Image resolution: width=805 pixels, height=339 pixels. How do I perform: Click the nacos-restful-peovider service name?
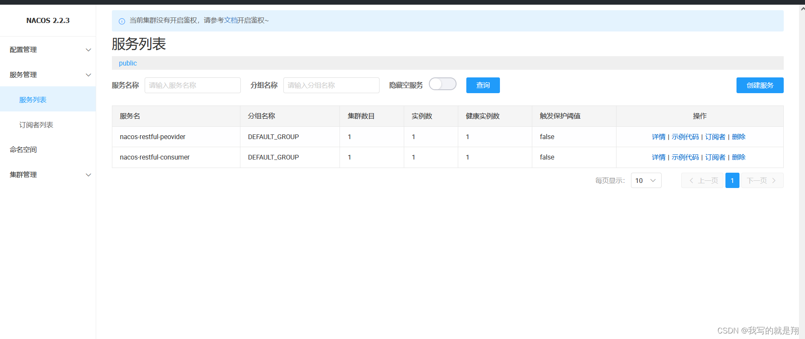pyautogui.click(x=152, y=137)
